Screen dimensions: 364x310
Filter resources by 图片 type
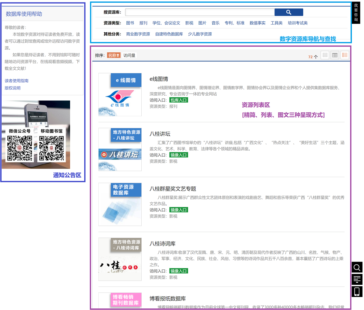(202, 23)
